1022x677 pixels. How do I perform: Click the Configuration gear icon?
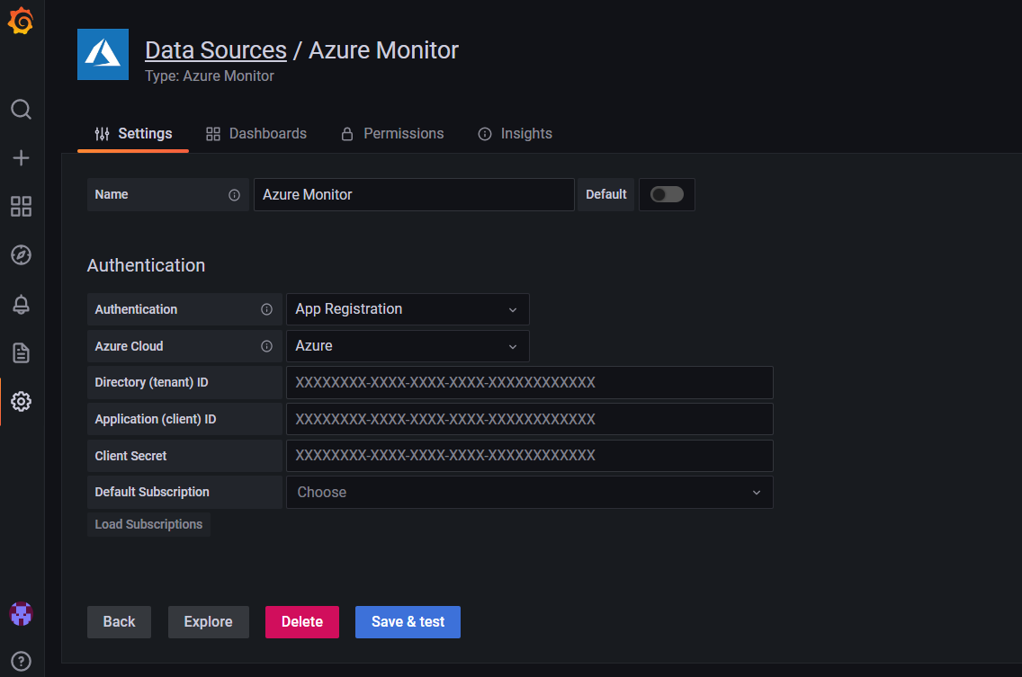21,402
